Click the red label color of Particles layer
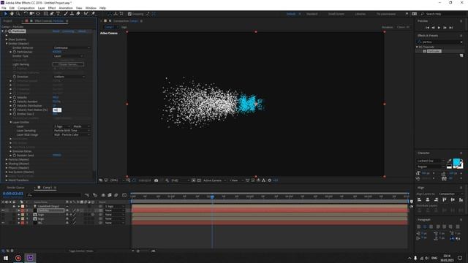The image size is (468, 263). (23, 210)
